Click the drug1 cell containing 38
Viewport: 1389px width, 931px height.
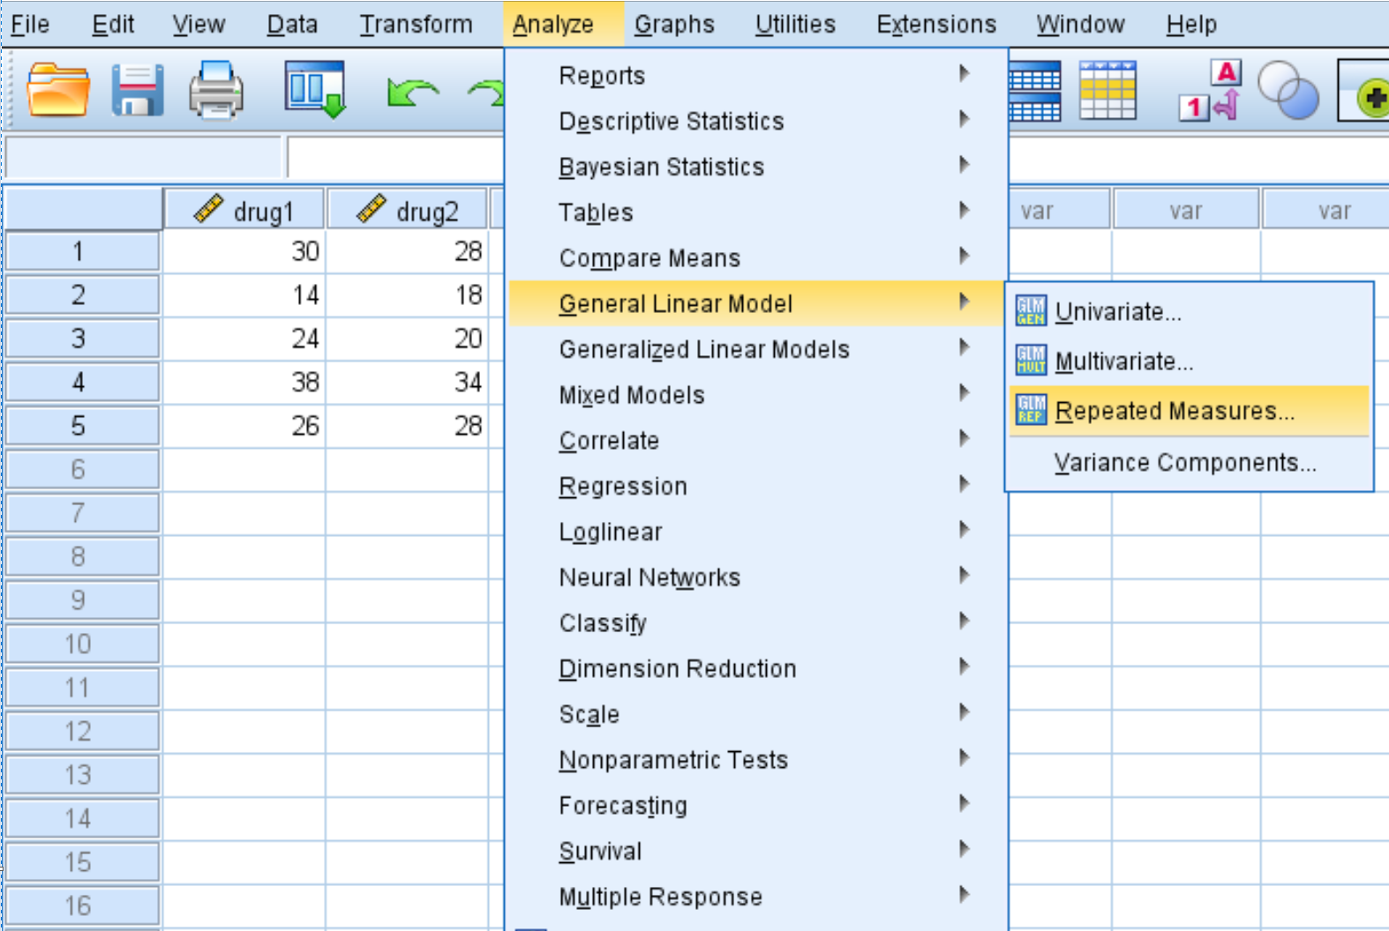[x=244, y=383]
